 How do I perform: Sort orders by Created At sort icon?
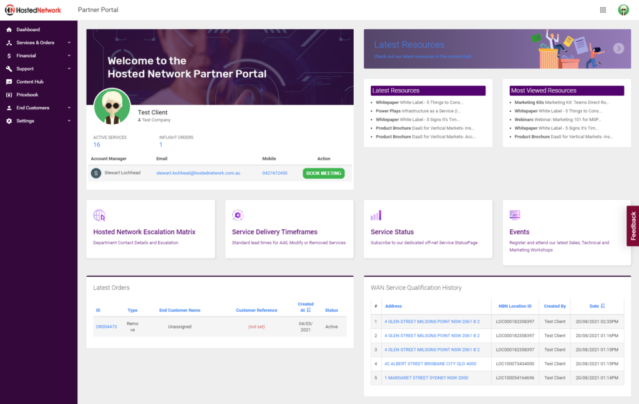click(308, 310)
